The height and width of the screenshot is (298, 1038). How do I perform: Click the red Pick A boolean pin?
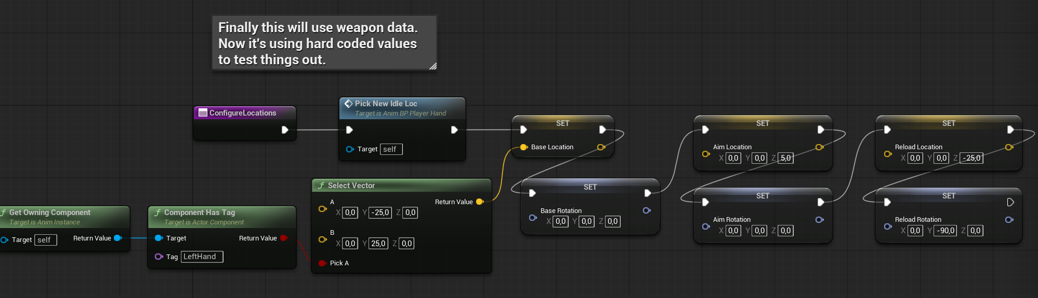322,263
